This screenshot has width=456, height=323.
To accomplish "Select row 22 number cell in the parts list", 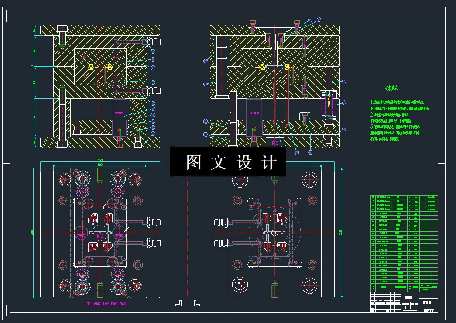I will [x=373, y=197].
